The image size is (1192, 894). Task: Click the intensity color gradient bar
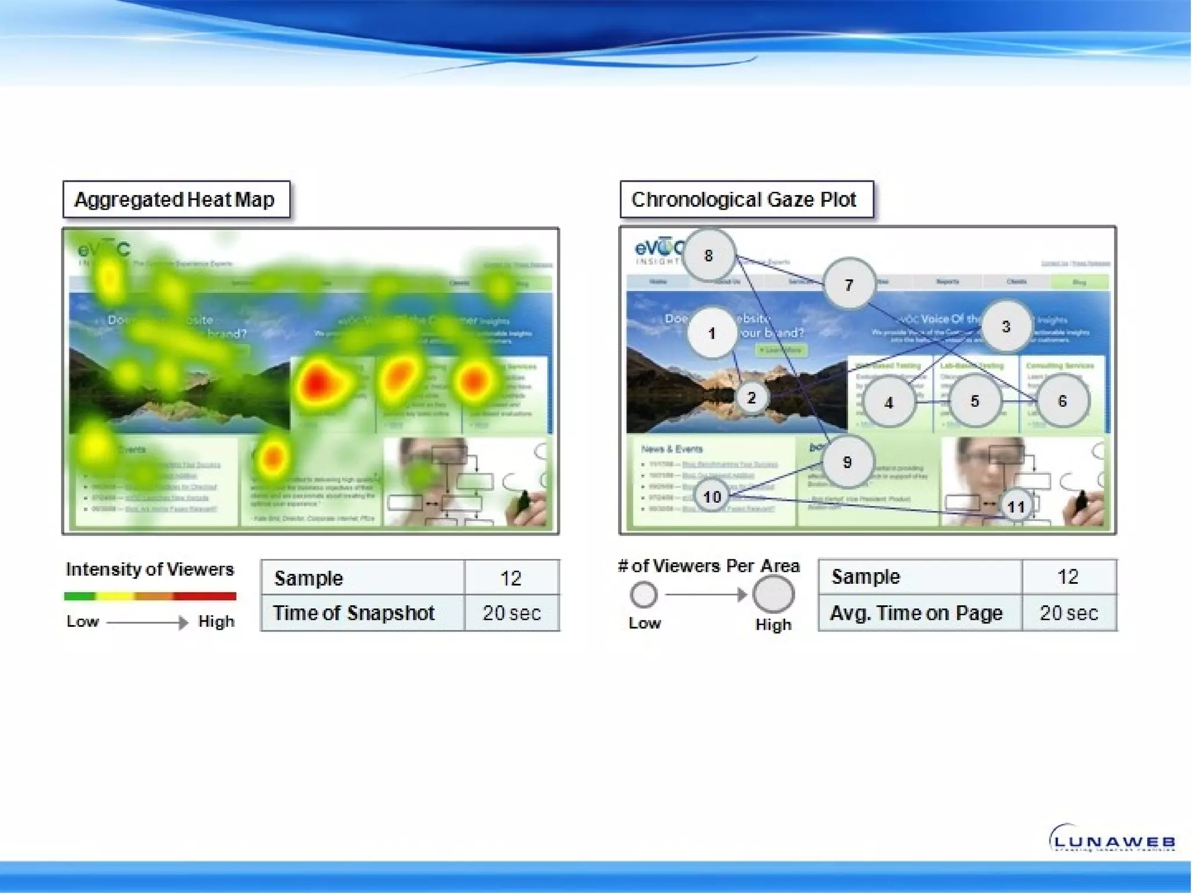[x=150, y=596]
